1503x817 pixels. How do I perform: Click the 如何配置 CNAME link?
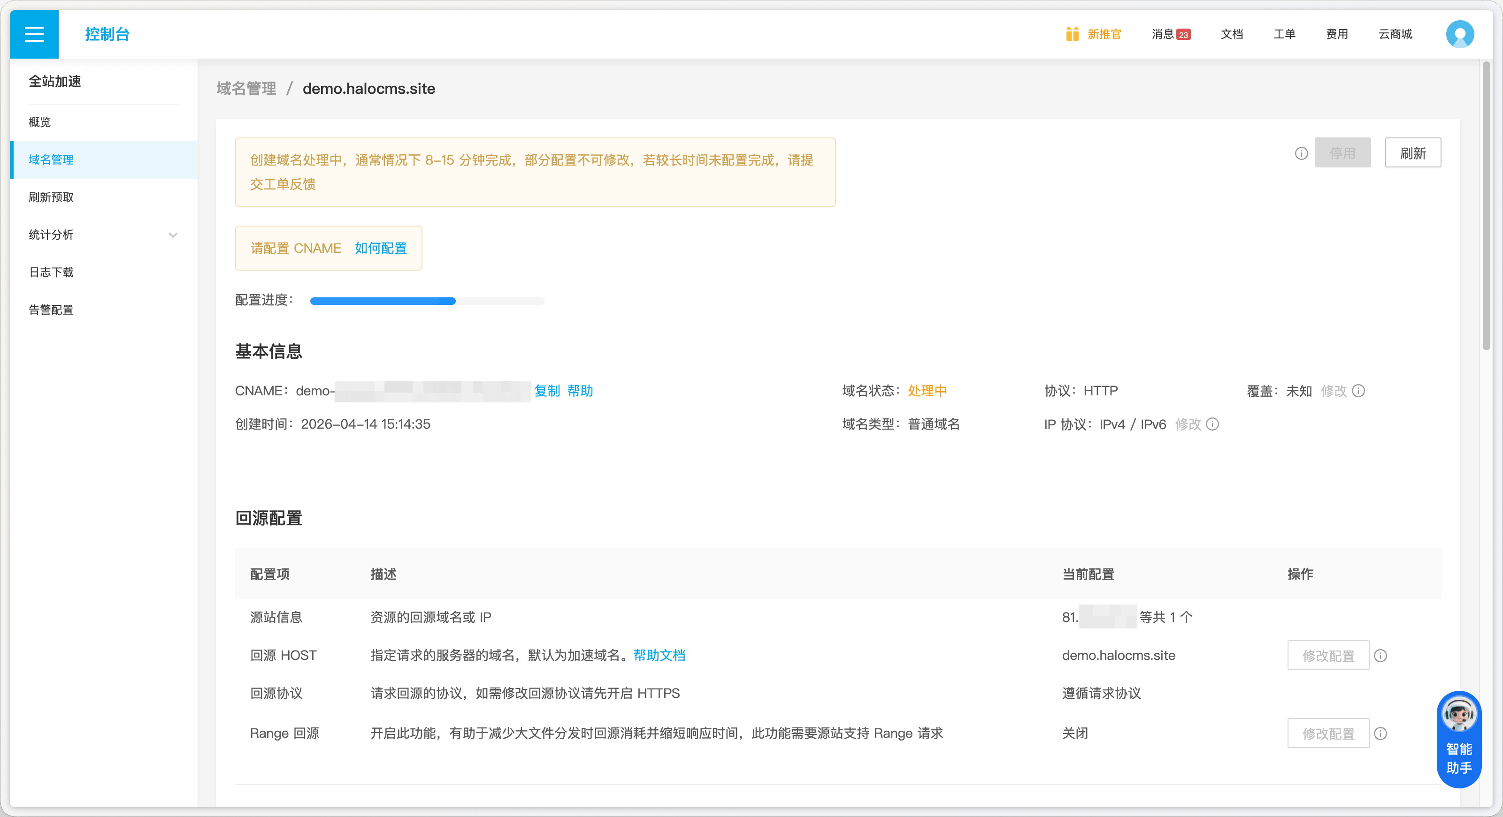(380, 248)
